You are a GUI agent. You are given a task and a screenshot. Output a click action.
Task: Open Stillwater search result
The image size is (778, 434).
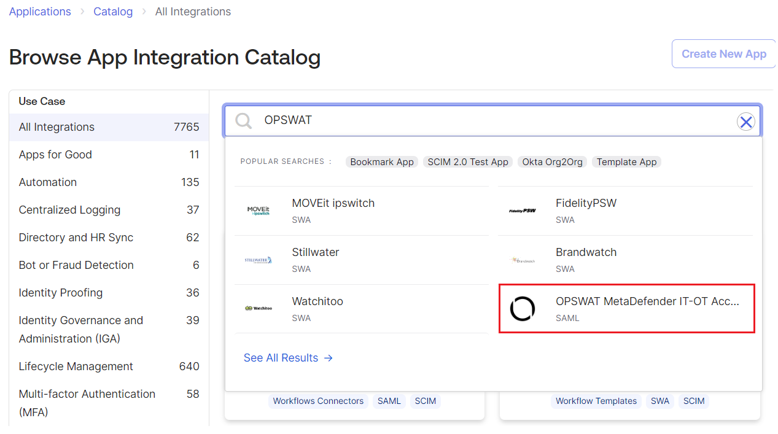[362, 260]
